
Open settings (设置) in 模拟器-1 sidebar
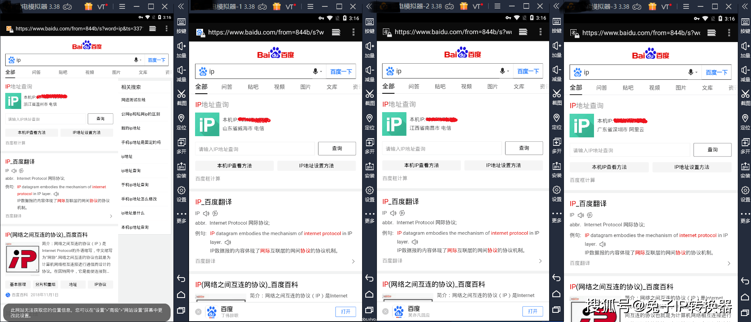click(x=370, y=194)
